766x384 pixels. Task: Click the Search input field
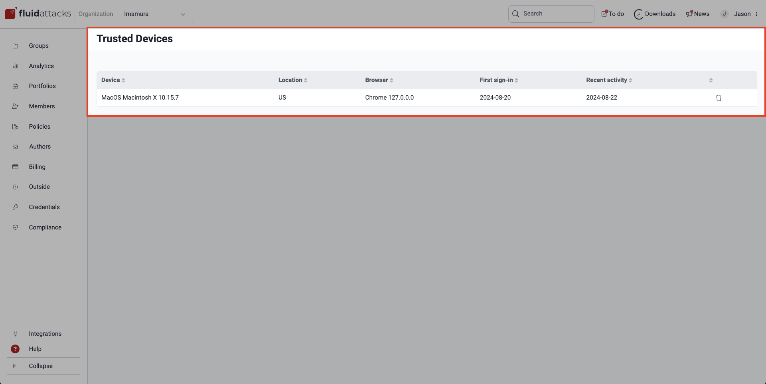point(551,14)
